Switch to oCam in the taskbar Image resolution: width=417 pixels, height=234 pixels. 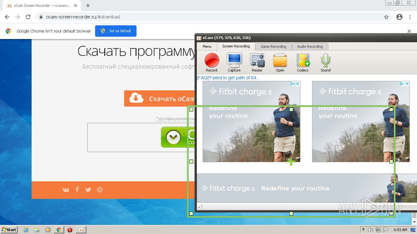pyautogui.click(x=81, y=230)
